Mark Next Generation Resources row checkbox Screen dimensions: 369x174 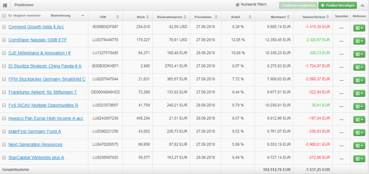pos(4,145)
